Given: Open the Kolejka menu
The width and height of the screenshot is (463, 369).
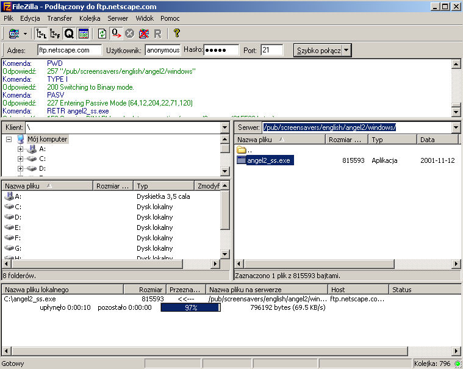Looking at the screenshot, I should [x=90, y=18].
